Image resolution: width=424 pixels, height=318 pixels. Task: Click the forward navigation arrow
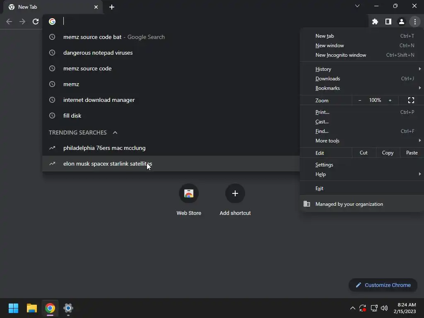[x=22, y=22]
